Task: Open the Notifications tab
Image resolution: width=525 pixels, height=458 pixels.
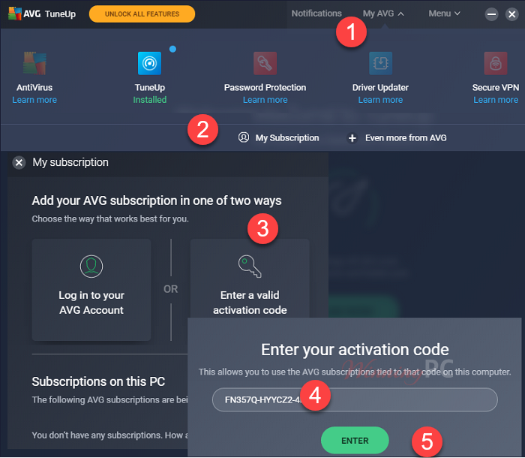Action: [316, 14]
